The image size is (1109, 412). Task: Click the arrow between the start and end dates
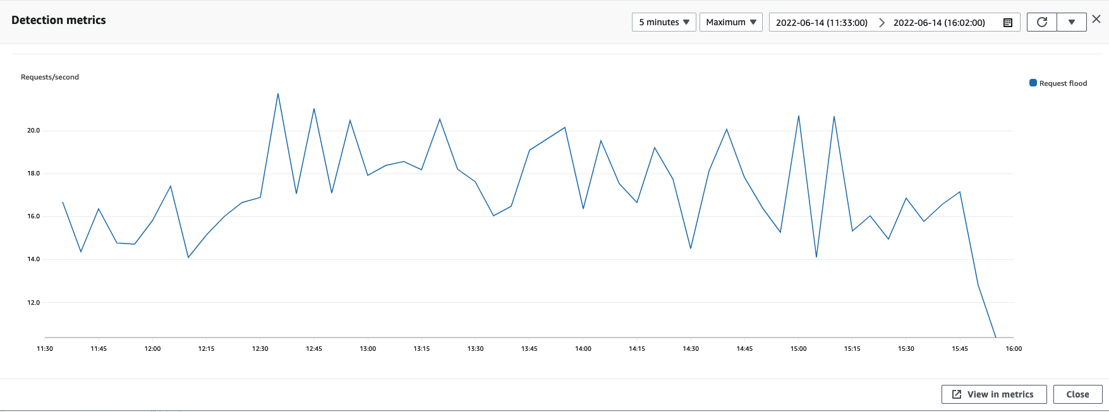(882, 23)
